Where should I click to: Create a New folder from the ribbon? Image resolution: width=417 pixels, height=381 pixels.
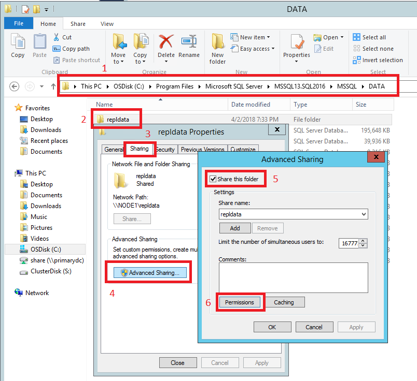(217, 49)
